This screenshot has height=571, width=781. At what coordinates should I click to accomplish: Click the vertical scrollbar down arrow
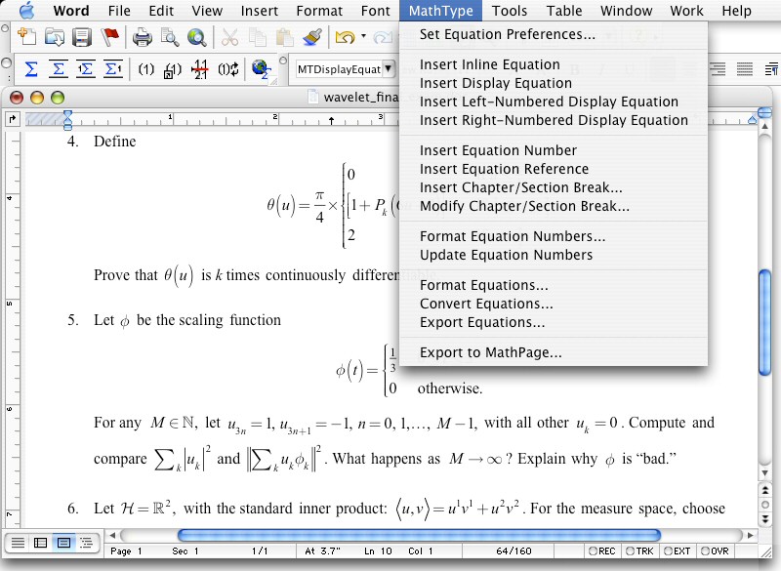click(764, 472)
